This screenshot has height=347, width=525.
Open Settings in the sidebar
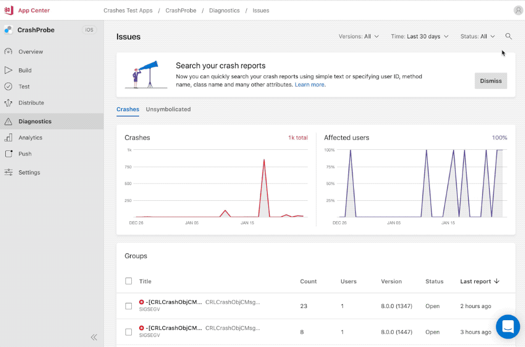point(29,172)
